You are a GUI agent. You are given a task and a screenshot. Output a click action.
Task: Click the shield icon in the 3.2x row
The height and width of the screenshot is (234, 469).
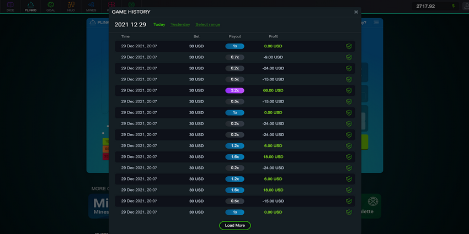coord(349,90)
